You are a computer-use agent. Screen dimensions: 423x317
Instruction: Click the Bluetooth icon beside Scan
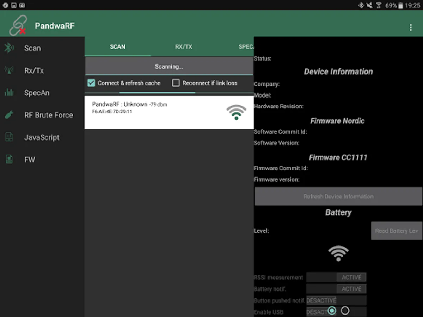[x=8, y=48]
